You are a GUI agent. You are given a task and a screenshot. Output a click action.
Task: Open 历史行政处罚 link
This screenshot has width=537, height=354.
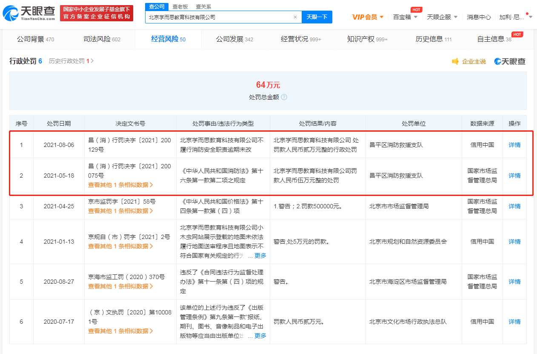tap(71, 61)
